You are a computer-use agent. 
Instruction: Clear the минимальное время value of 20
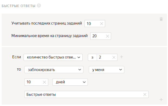click(107, 36)
